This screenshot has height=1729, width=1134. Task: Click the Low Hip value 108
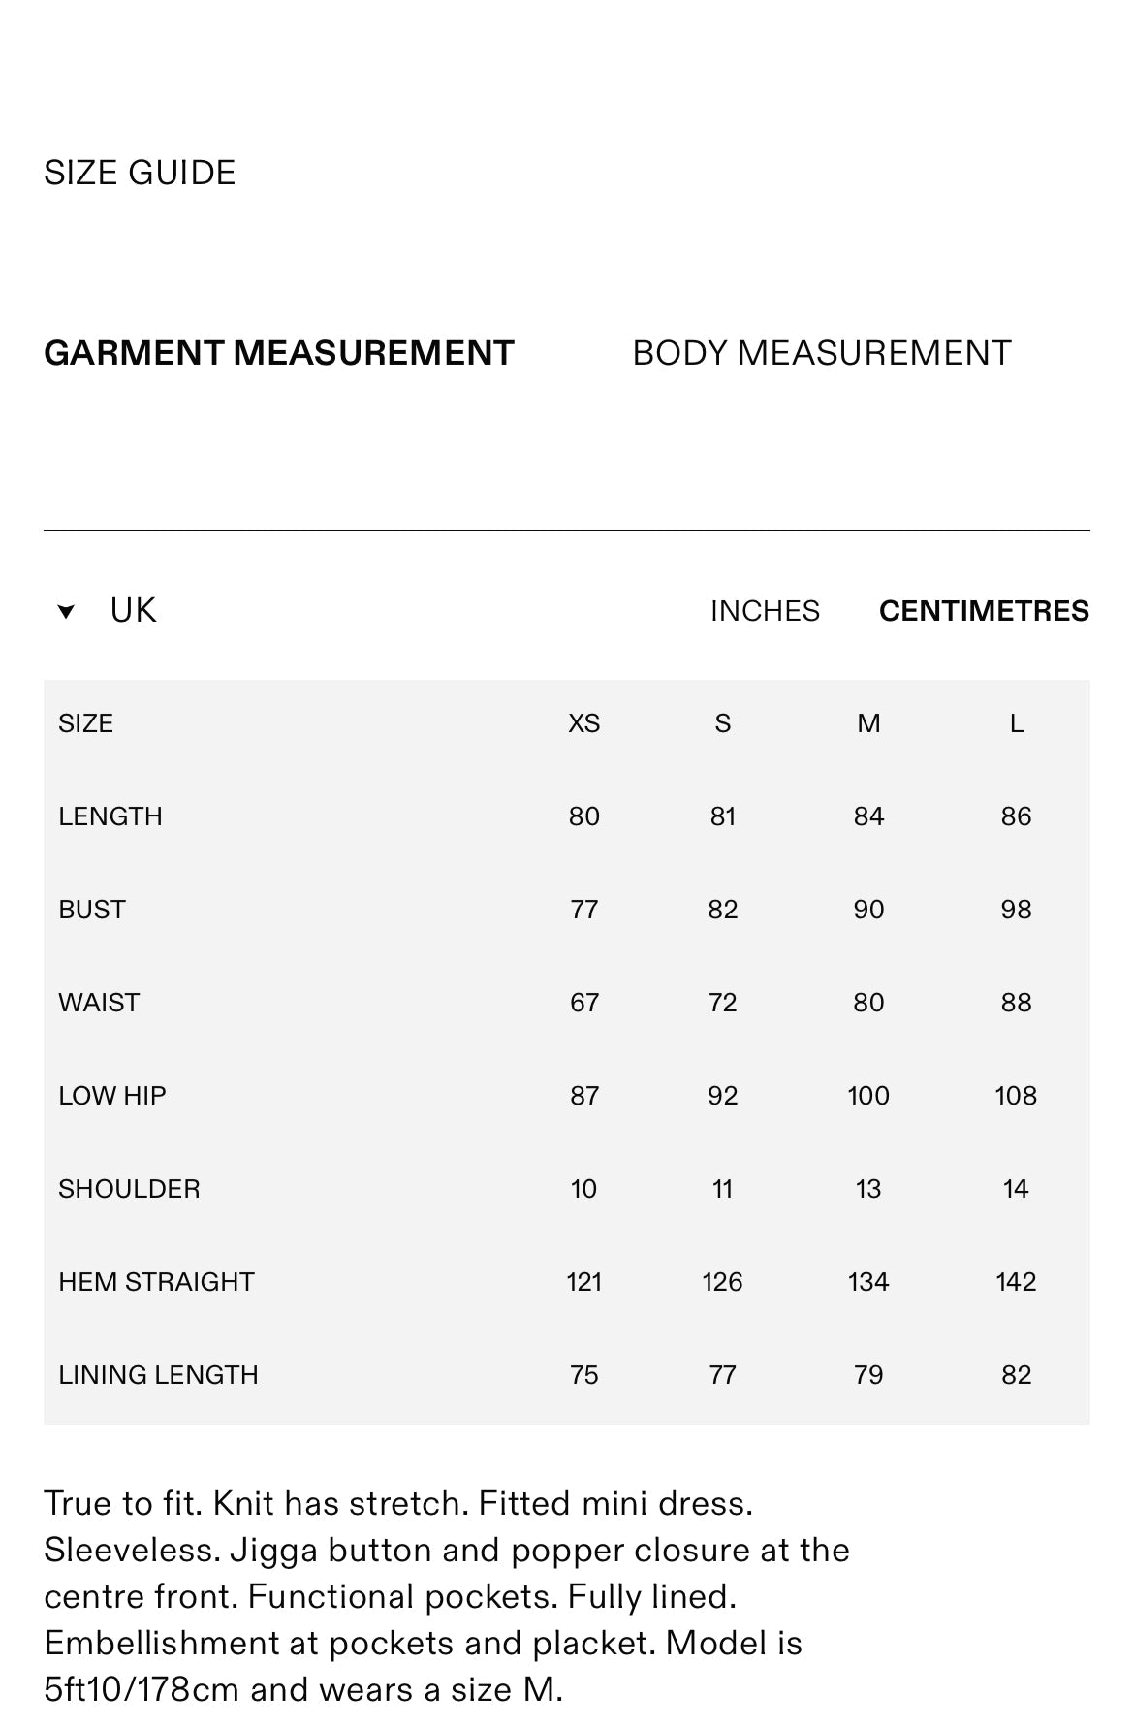[x=1016, y=1096]
